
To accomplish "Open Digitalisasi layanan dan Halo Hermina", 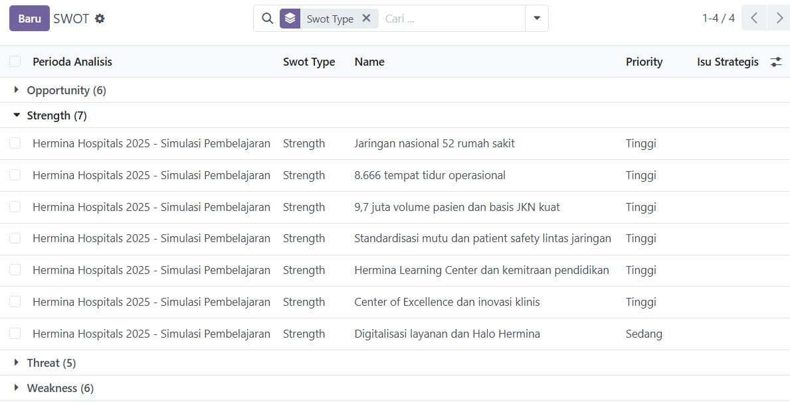I will pyautogui.click(x=447, y=334).
